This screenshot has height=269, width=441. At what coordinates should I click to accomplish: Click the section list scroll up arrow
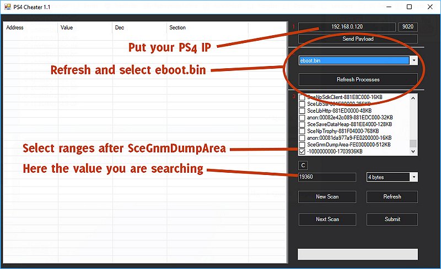tap(413, 98)
